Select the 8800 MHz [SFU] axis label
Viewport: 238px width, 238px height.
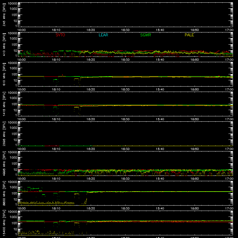[x=4, y=193]
